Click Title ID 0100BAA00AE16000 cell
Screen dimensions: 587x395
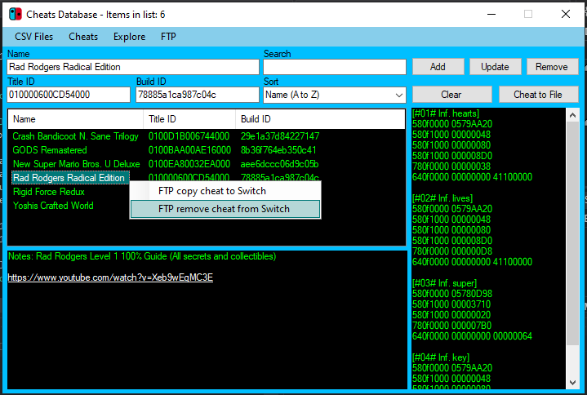click(x=189, y=150)
